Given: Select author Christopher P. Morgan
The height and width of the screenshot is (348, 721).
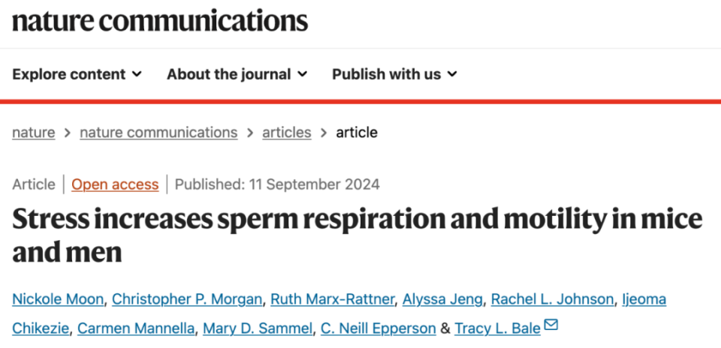Looking at the screenshot, I should click(187, 299).
